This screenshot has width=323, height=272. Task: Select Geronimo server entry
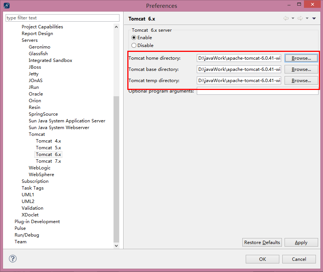pos(40,47)
